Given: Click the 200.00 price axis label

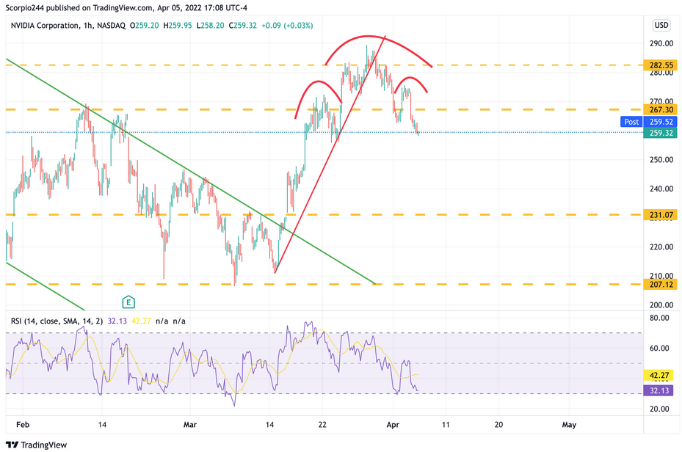Looking at the screenshot, I should tap(661, 305).
